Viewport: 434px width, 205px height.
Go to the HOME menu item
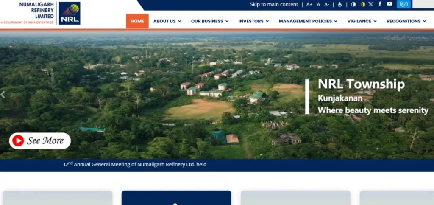coord(137,21)
